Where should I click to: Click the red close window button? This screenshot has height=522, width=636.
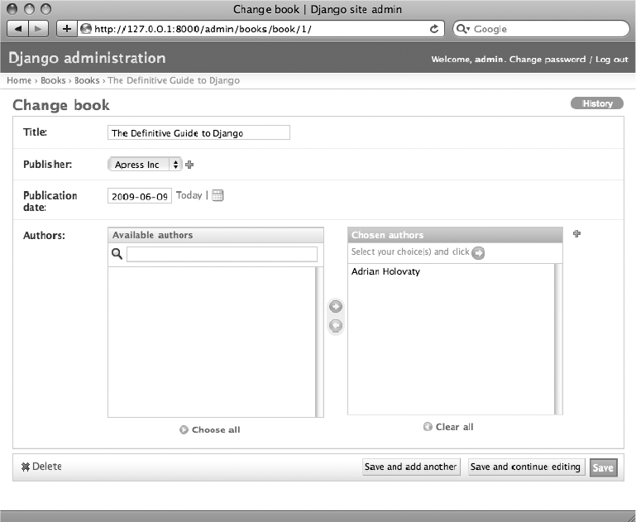[x=12, y=9]
